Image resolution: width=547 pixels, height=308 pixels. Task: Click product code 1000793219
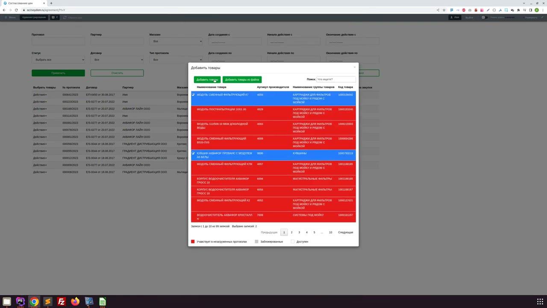click(x=346, y=153)
